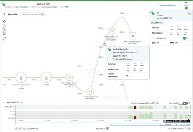Image resolution: width=193 pixels, height=132 pixels.
Task: Click the pan arrows icon
Action: coord(4,22)
